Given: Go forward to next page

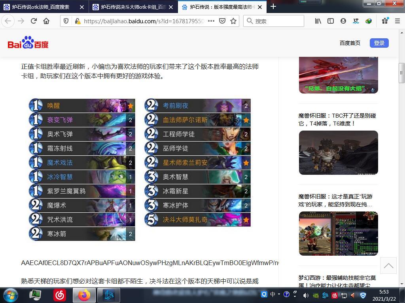Looking at the screenshot, I should click(x=21, y=21).
